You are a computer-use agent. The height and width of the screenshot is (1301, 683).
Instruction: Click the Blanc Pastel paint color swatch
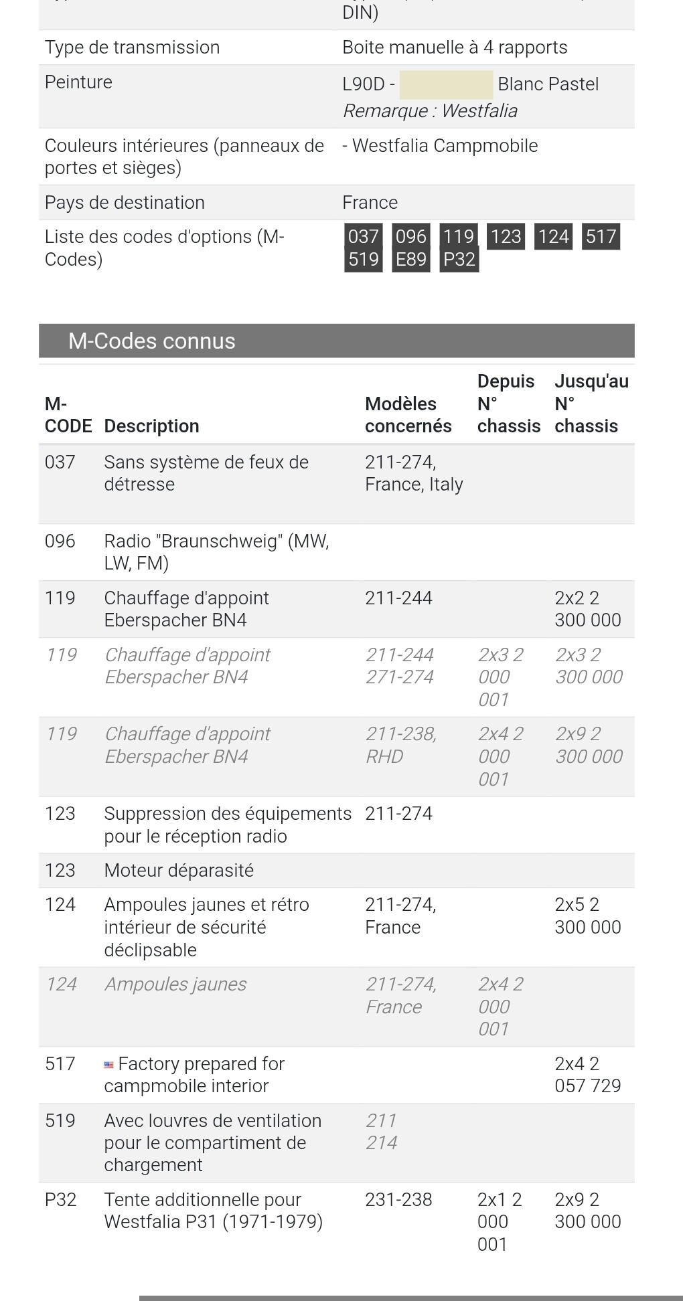(446, 84)
